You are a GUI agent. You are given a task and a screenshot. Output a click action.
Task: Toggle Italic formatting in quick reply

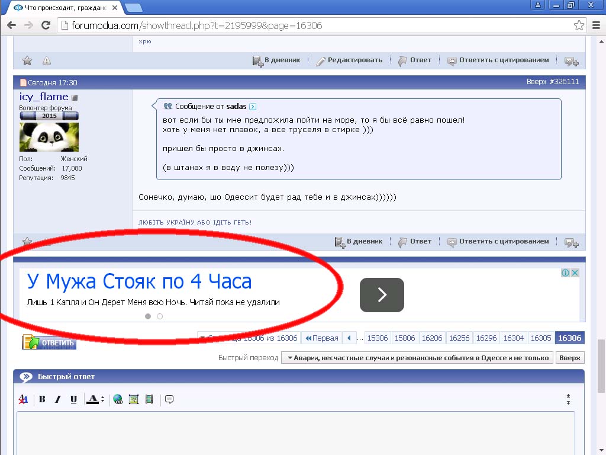click(57, 399)
